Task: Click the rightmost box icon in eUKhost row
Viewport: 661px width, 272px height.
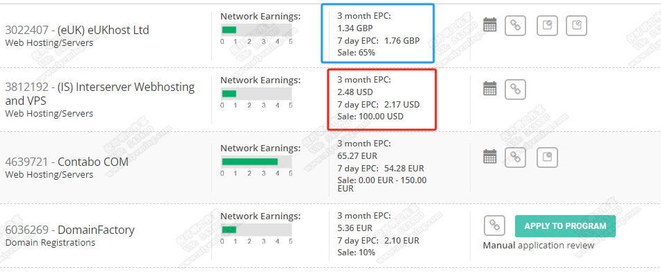Action: pyautogui.click(x=576, y=25)
